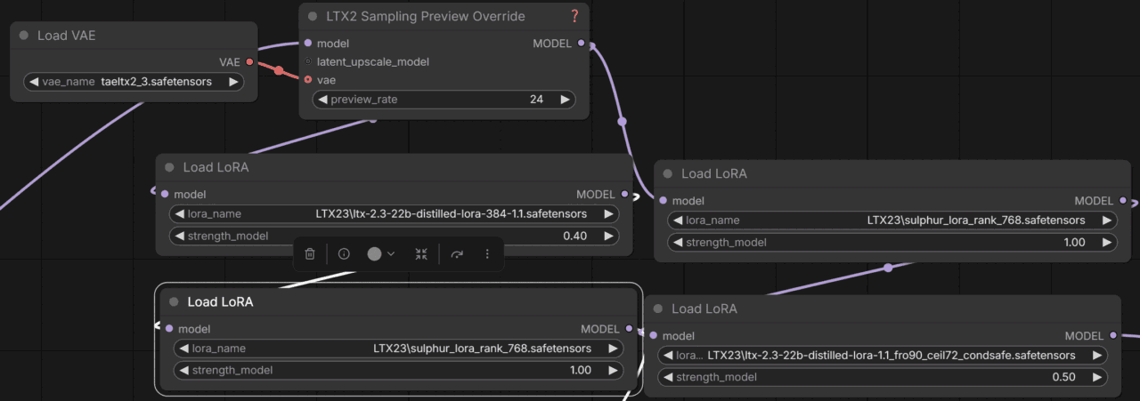Screen dimensions: 1140x401
Task: Click the latent_upscale_model label
Action: pyautogui.click(x=373, y=61)
